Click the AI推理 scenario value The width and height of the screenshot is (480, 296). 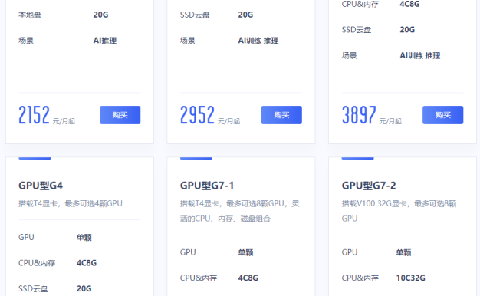tap(105, 41)
